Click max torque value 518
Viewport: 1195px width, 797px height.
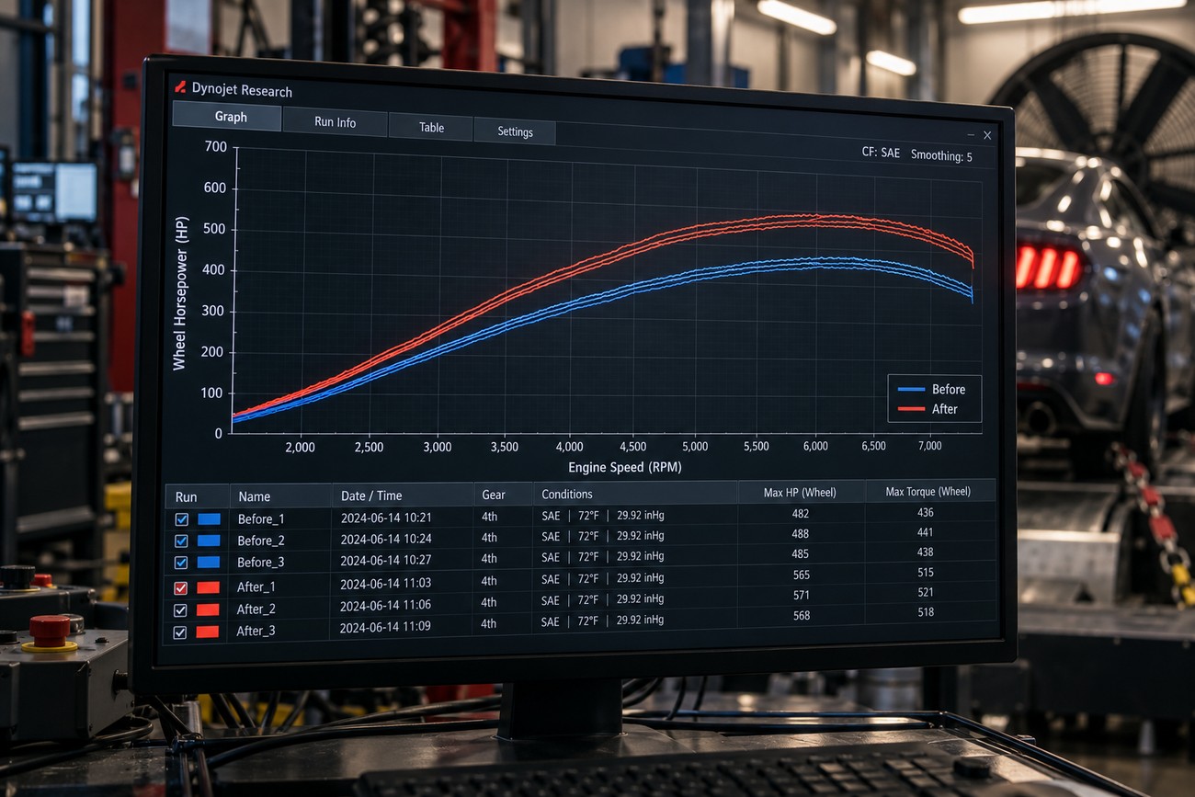click(926, 612)
